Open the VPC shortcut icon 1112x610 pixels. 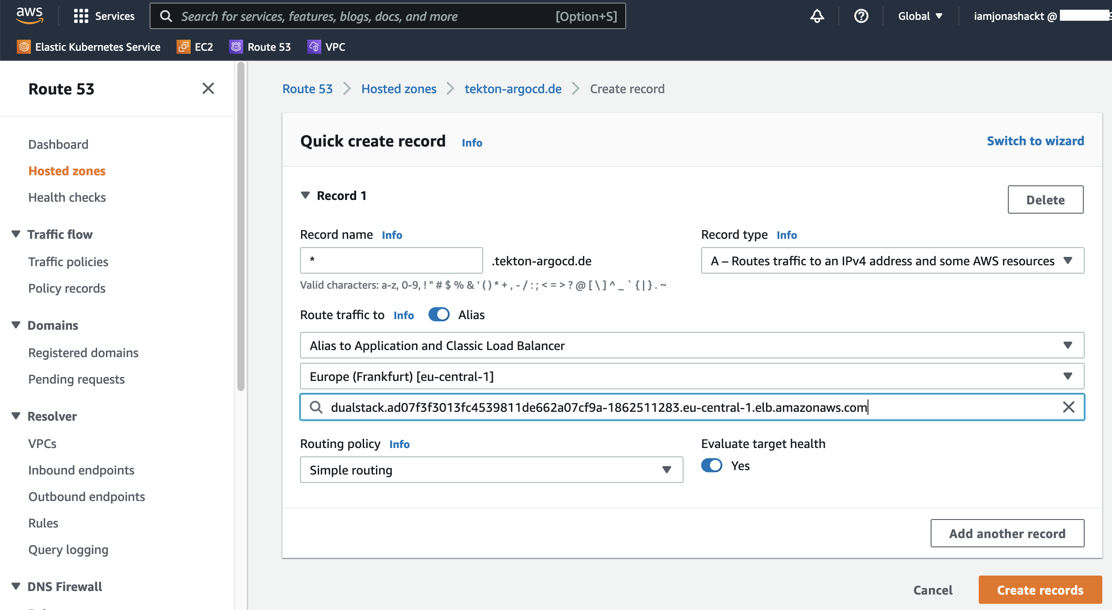click(314, 47)
